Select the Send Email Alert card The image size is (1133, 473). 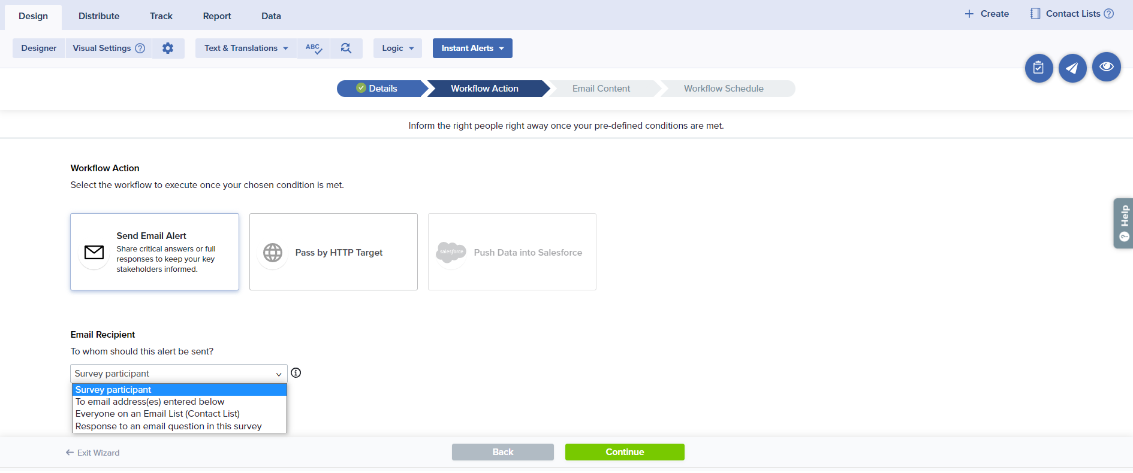click(x=155, y=252)
